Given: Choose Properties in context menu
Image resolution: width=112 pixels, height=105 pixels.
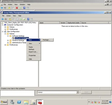Looking at the screenshot, I should 34,56.
